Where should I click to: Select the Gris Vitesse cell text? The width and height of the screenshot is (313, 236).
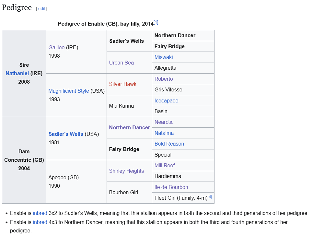pyautogui.click(x=168, y=90)
